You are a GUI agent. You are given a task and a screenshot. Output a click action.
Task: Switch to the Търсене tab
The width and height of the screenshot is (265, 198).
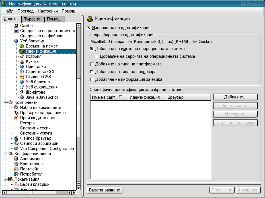pos(33,19)
